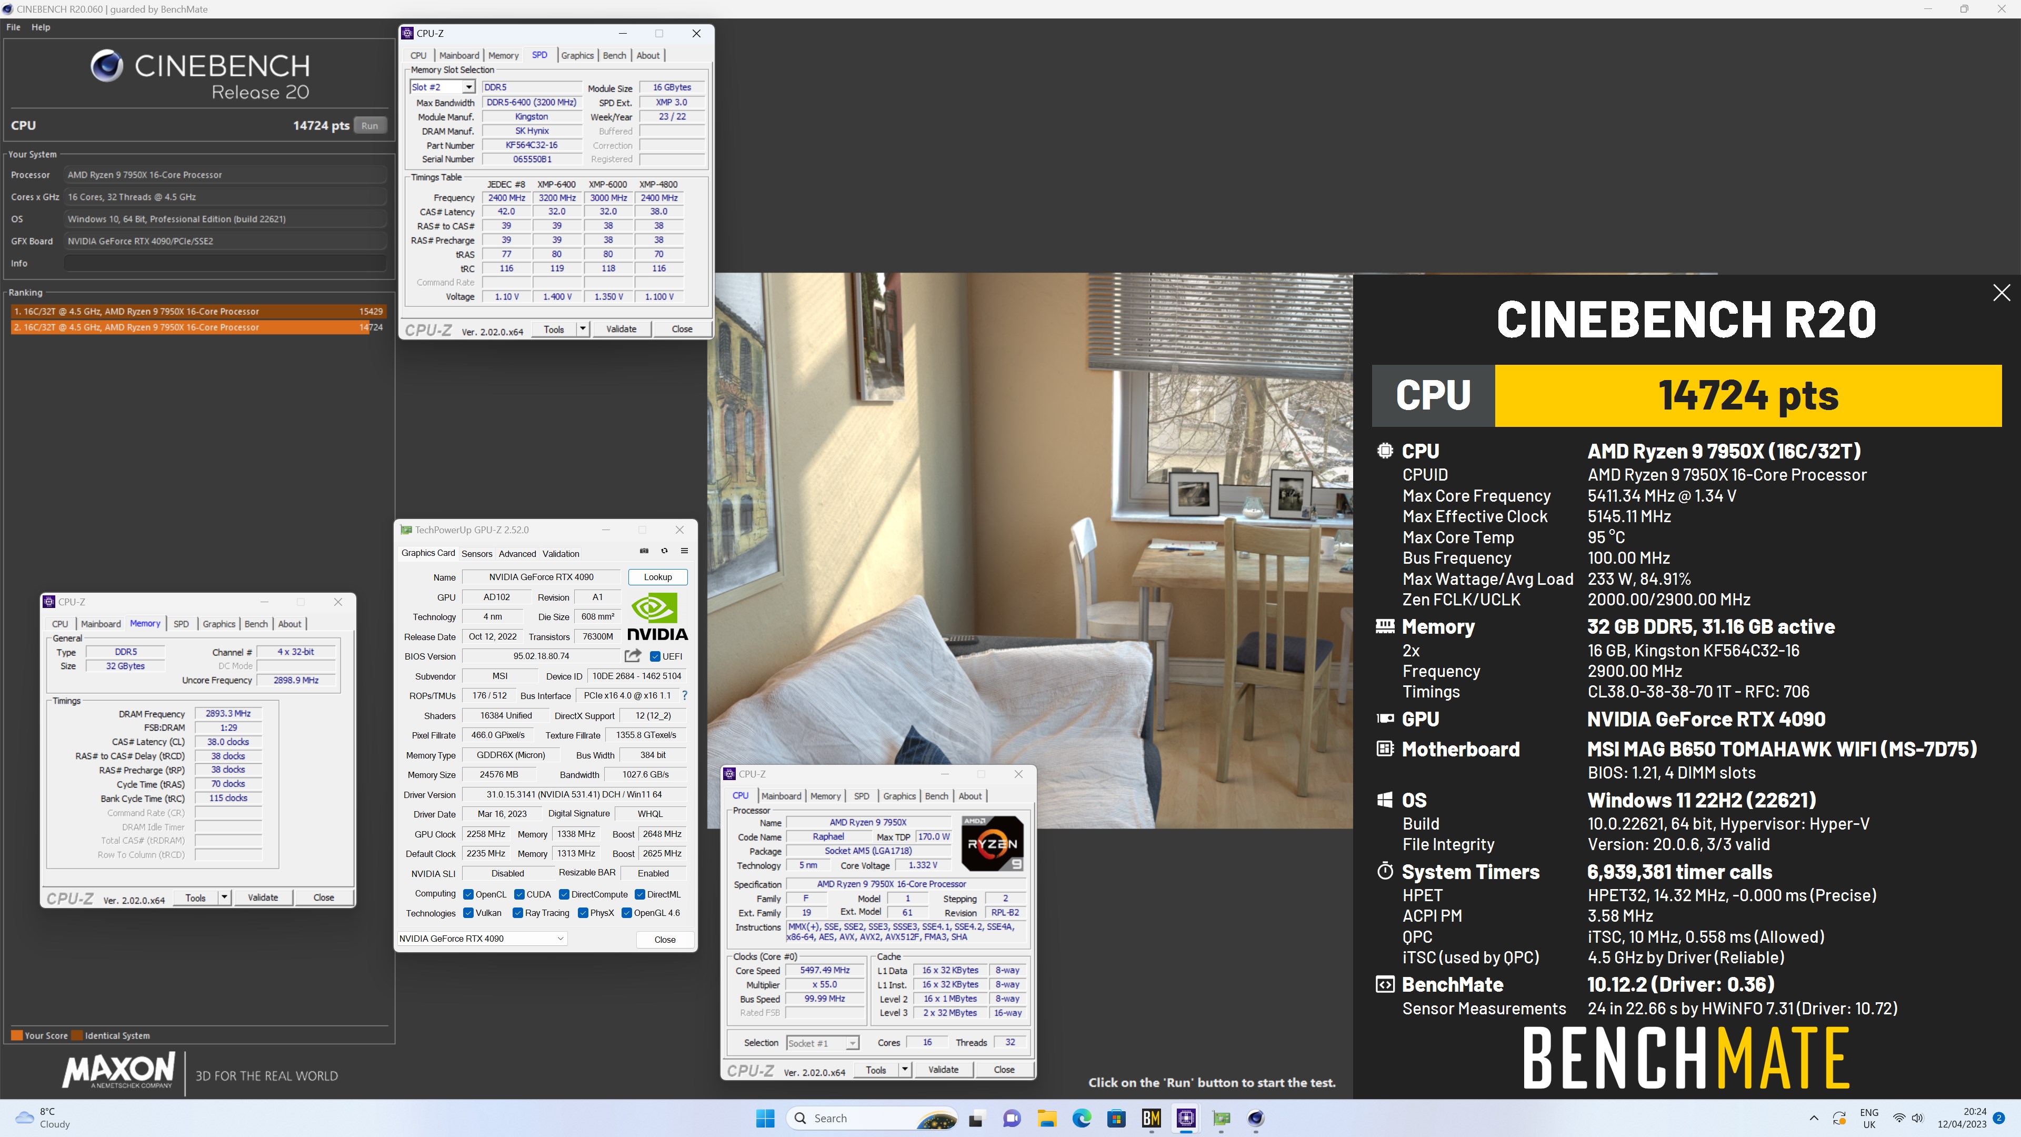This screenshot has width=2021, height=1137.
Task: Open GPU-Z from the taskbar
Action: click(1222, 1118)
